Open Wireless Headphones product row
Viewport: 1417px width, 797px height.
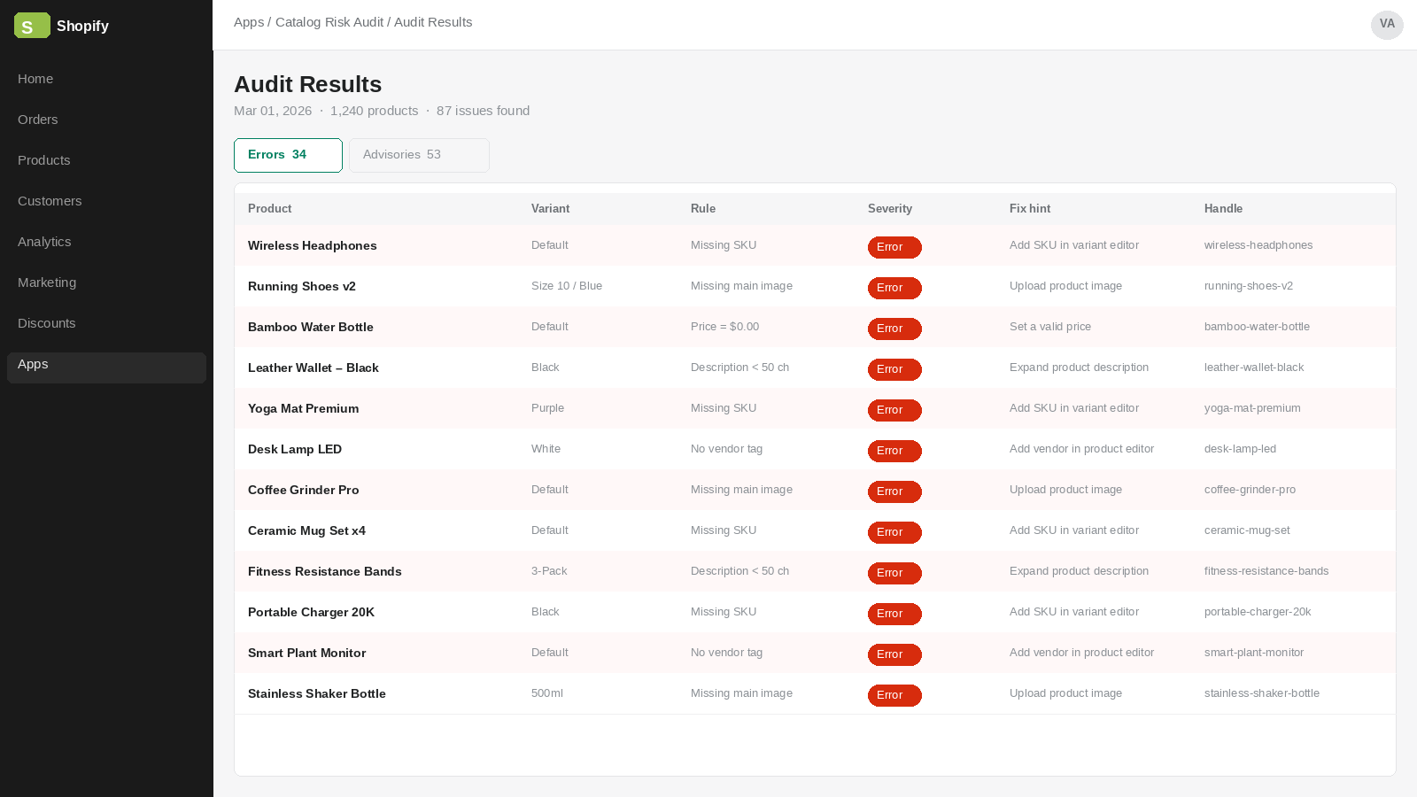(x=815, y=245)
